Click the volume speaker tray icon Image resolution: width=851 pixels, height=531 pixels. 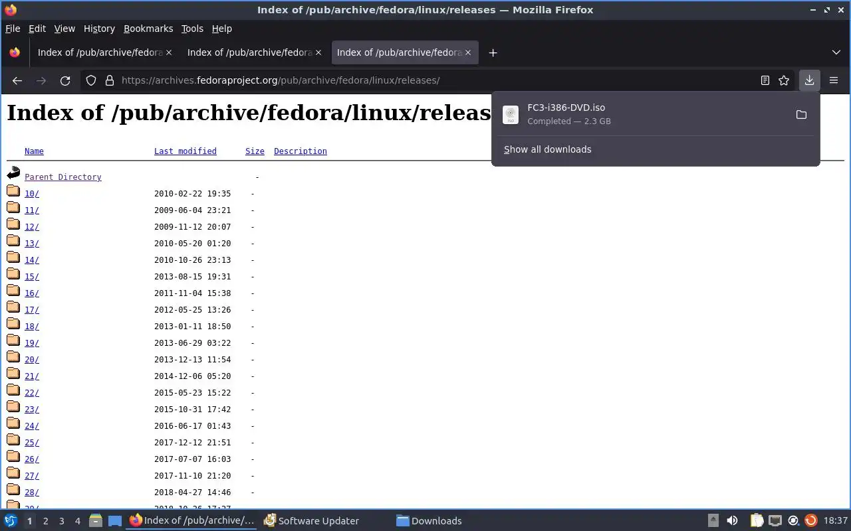pos(732,521)
